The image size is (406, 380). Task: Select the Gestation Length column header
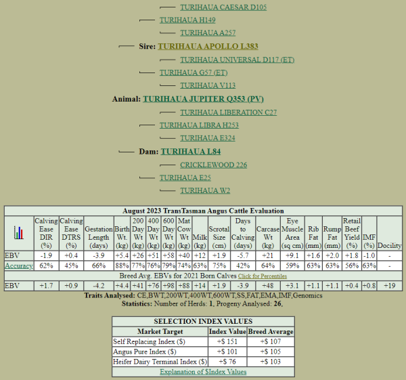(x=99, y=233)
